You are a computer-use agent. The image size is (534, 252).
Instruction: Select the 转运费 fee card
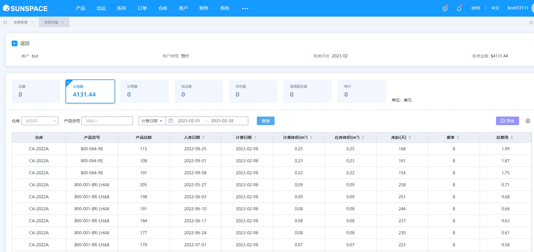[199, 91]
